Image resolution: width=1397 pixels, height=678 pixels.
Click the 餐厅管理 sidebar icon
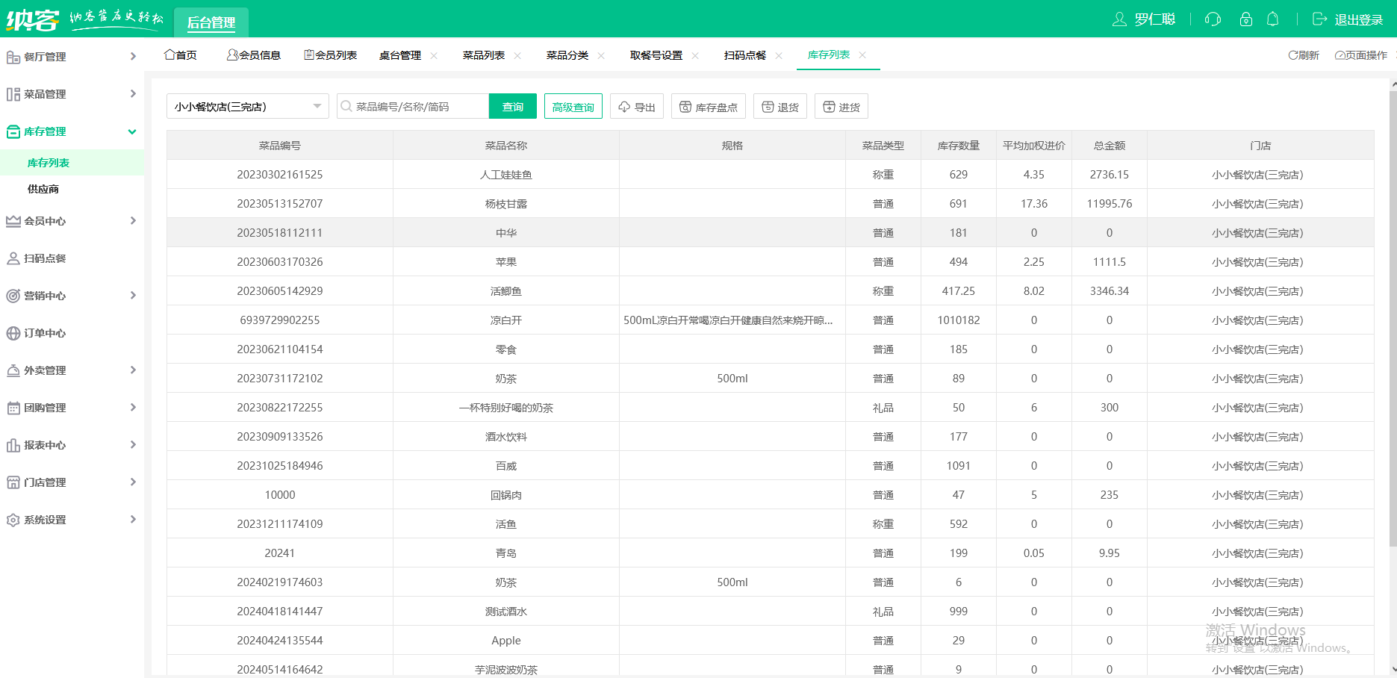click(13, 57)
